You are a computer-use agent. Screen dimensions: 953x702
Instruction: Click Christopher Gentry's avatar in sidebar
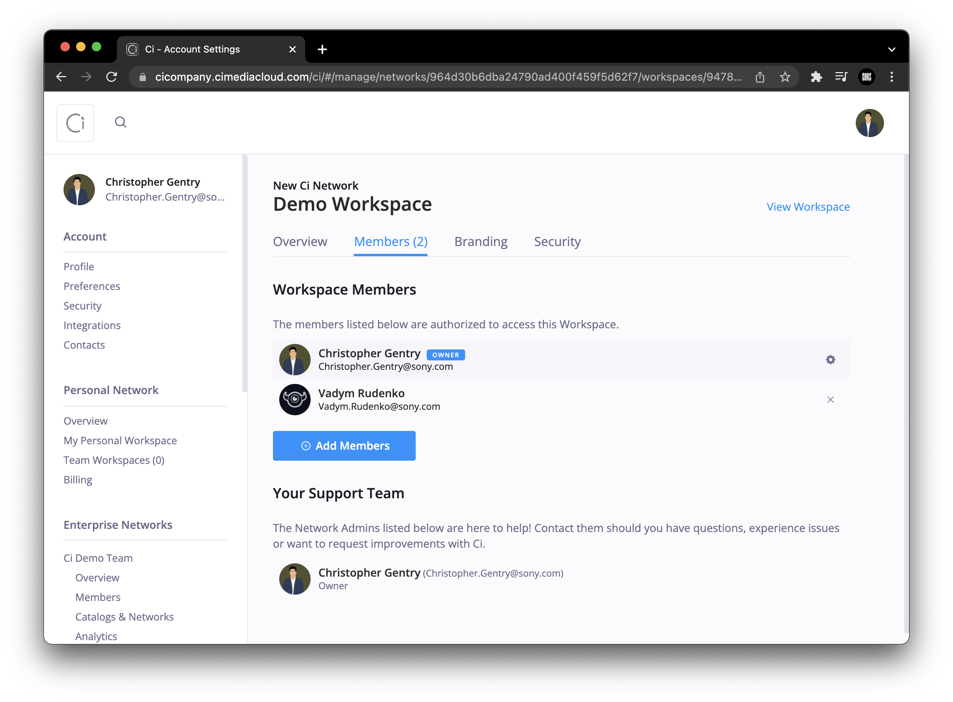tap(79, 190)
